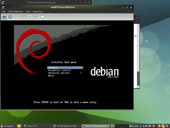Open the View menu

click(x=28, y=11)
